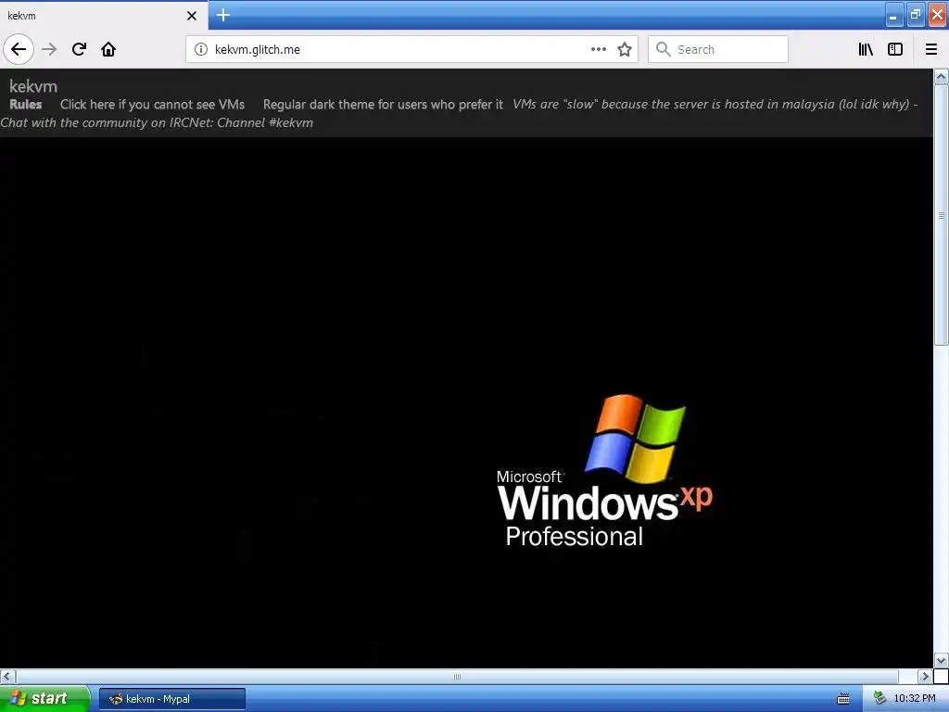Click vertical scrollbar up arrow
The height and width of the screenshot is (712, 949).
(942, 76)
